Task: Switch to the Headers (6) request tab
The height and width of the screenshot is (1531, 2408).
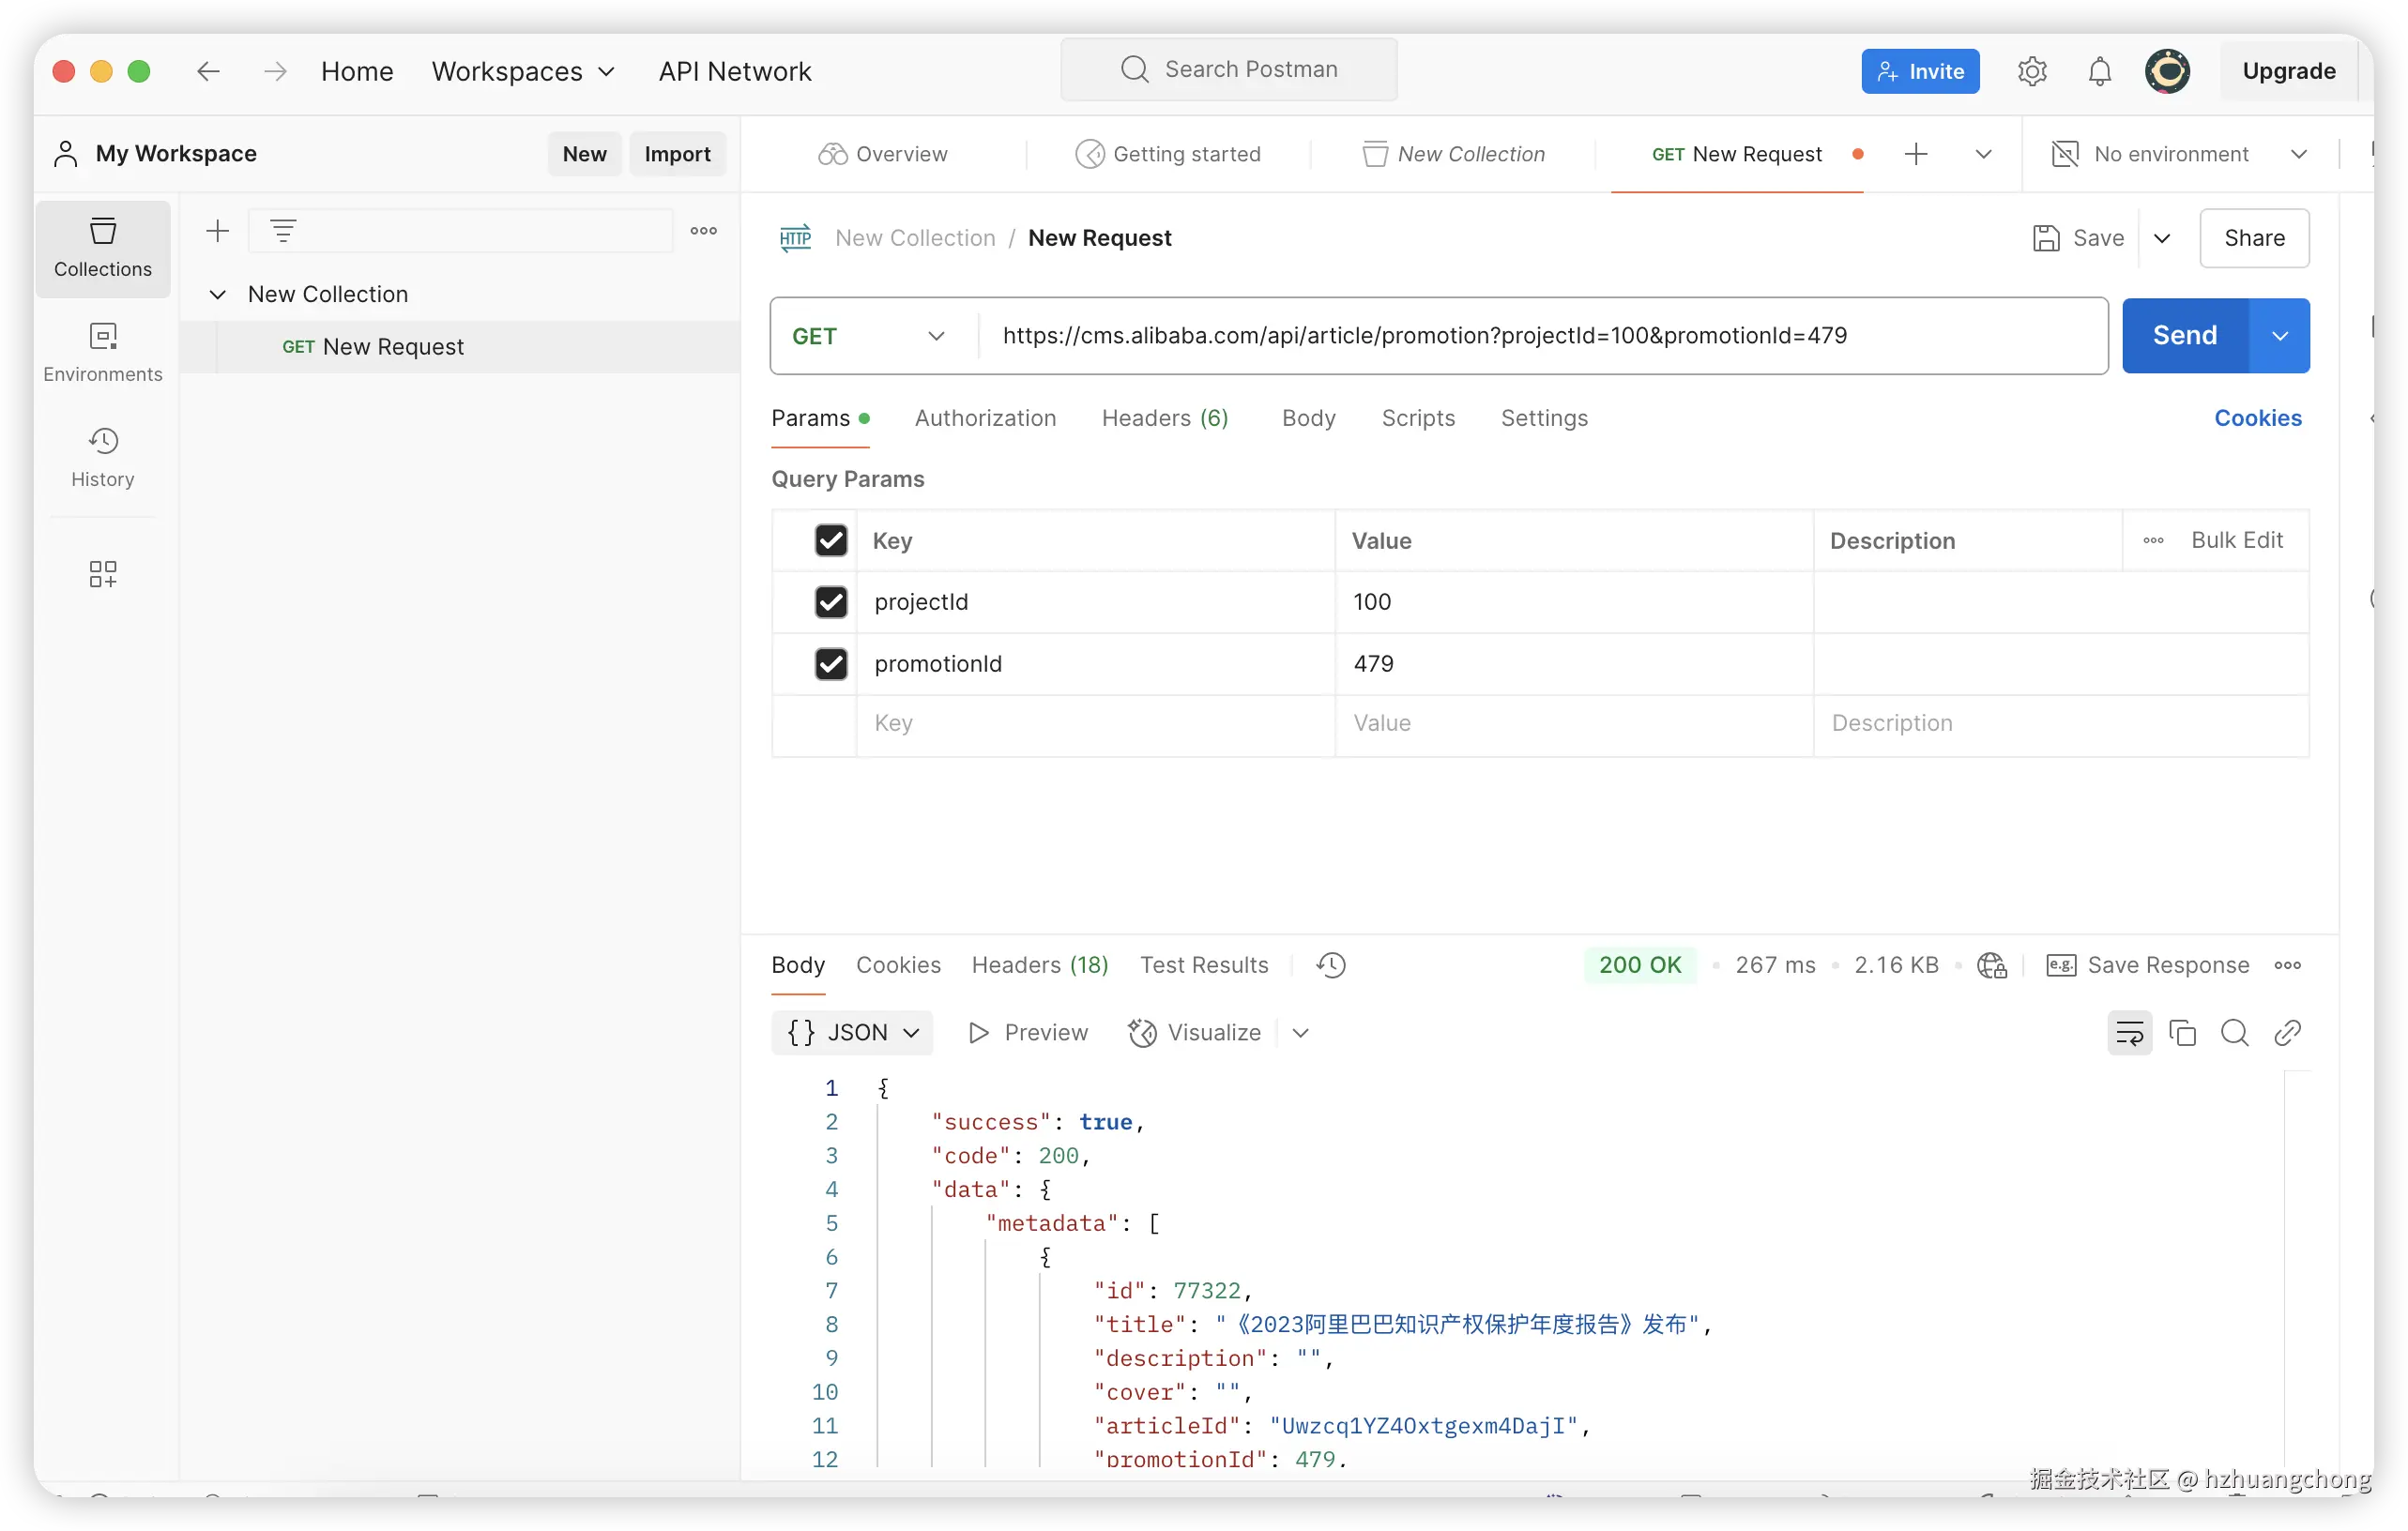Action: (x=1164, y=417)
